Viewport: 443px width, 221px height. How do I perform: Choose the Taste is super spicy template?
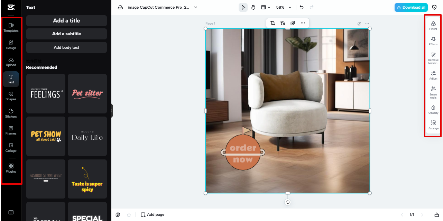click(87, 179)
